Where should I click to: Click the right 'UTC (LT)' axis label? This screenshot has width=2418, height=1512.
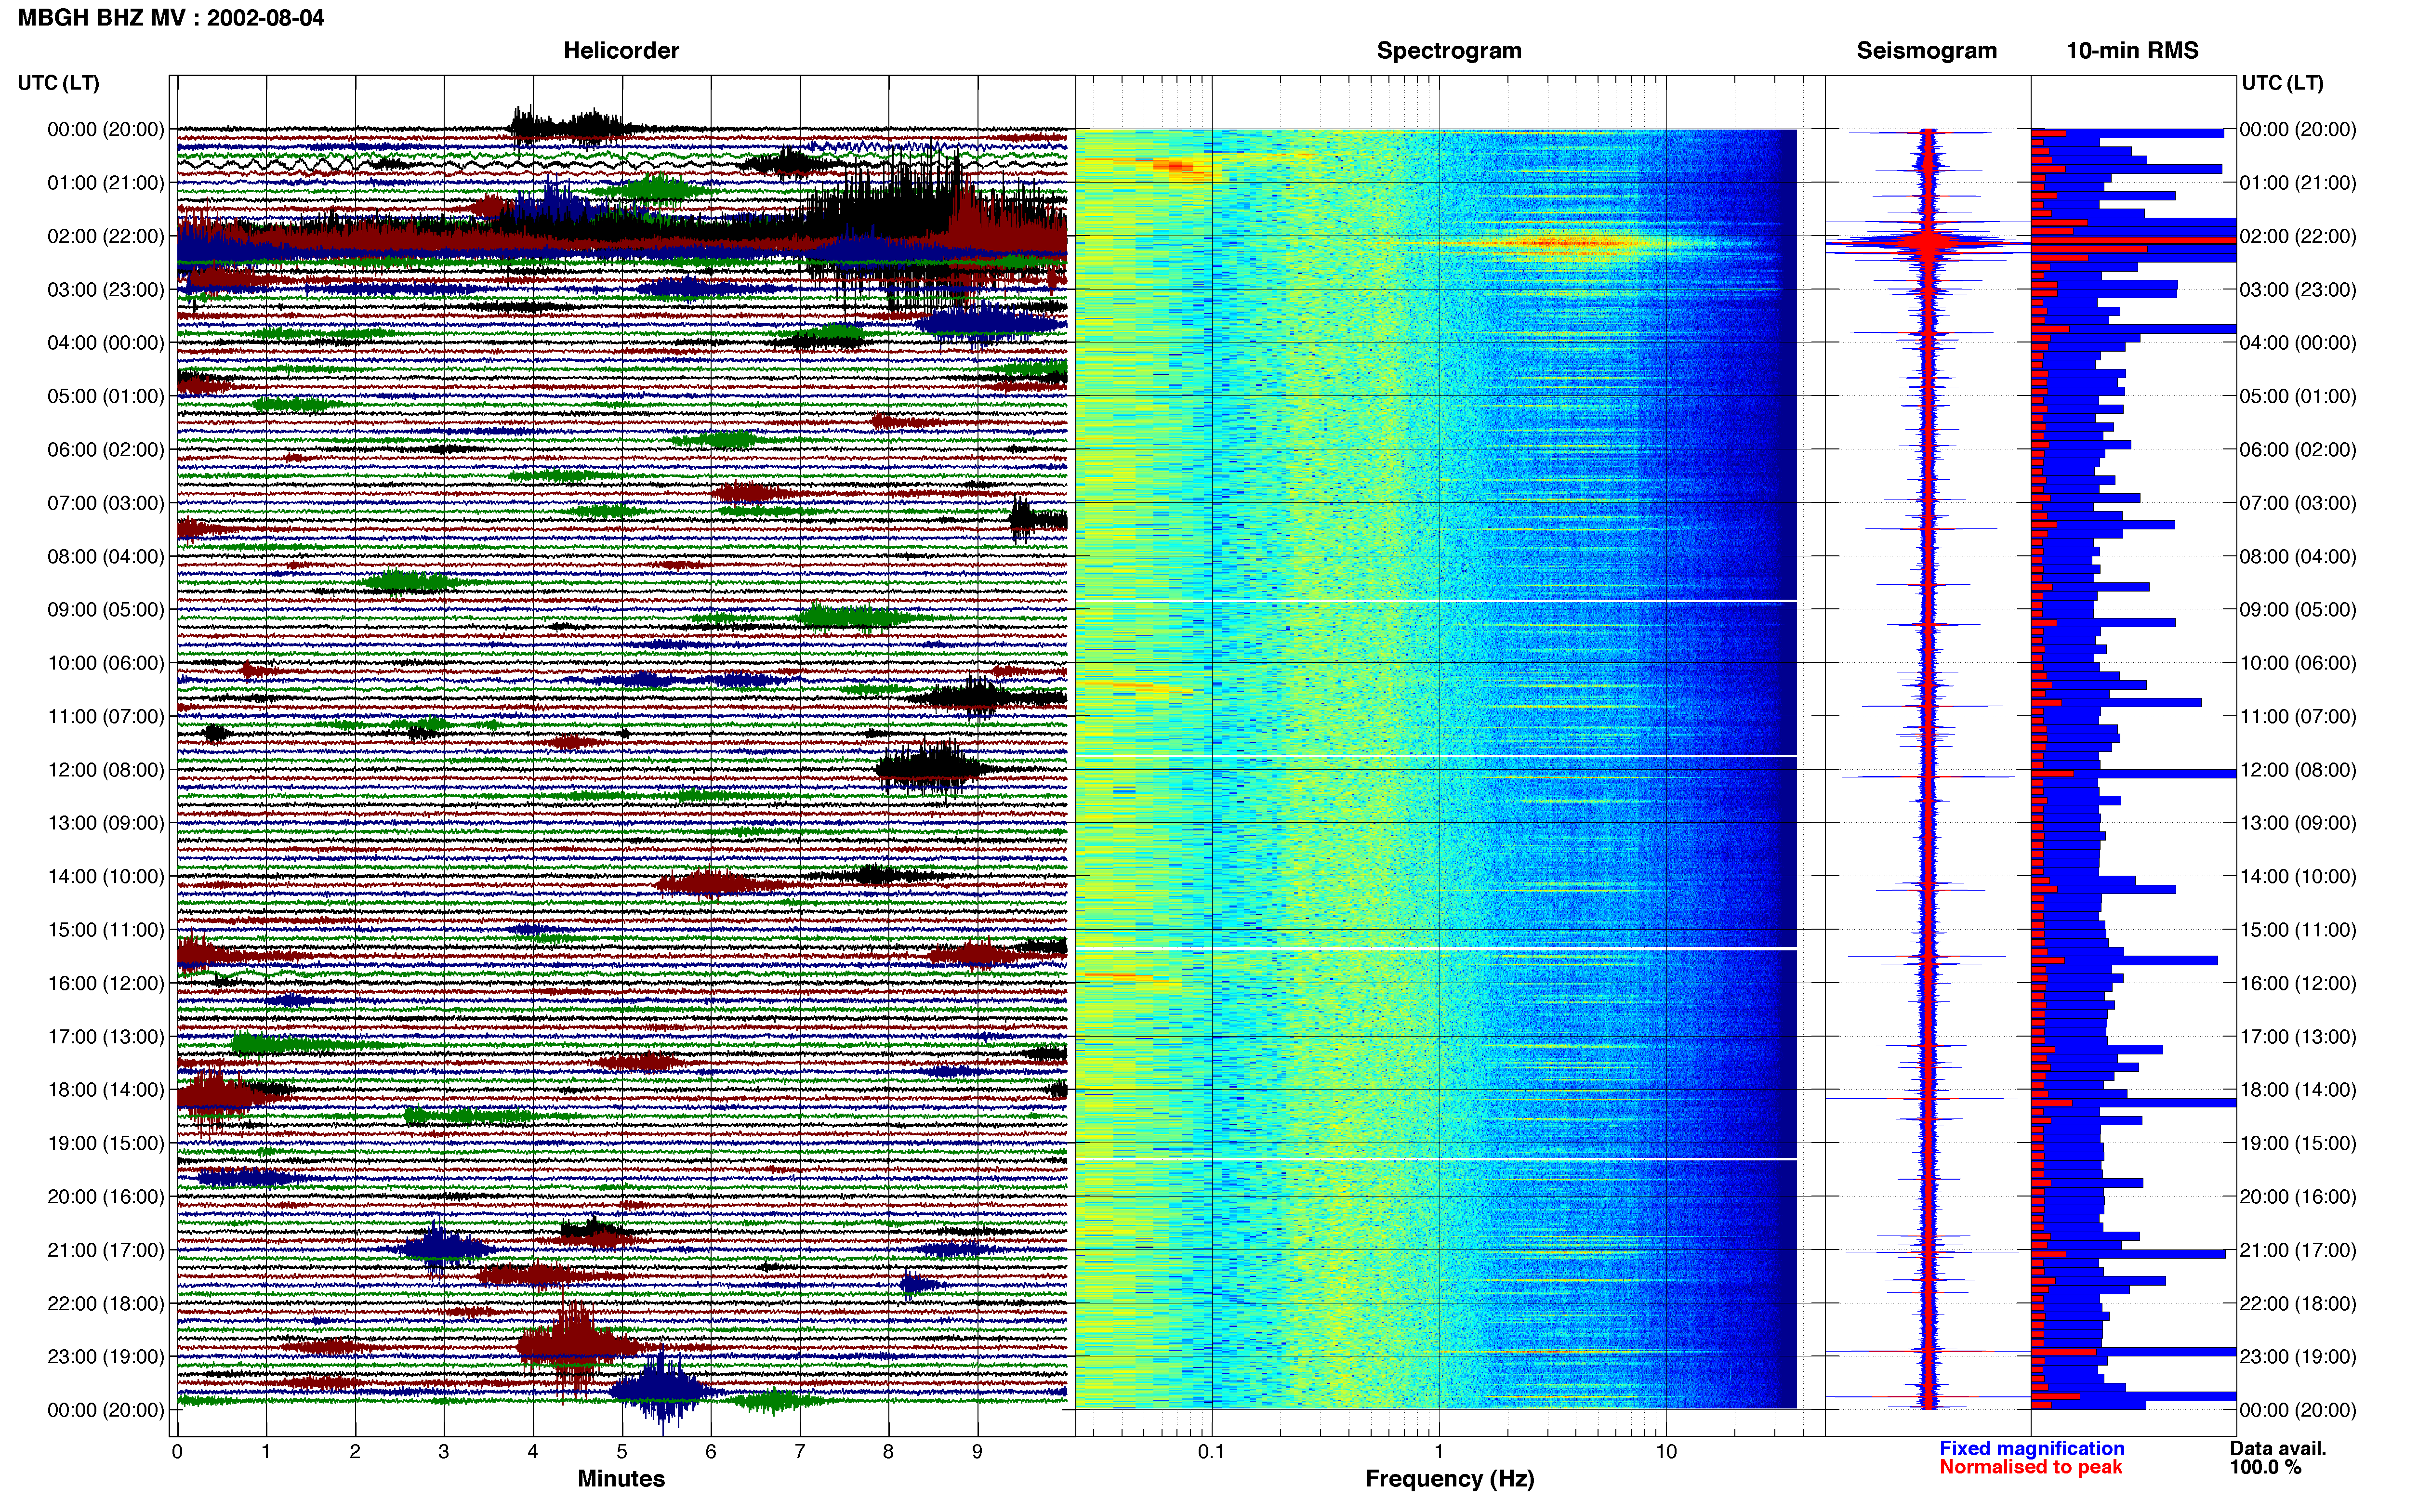2282,82
